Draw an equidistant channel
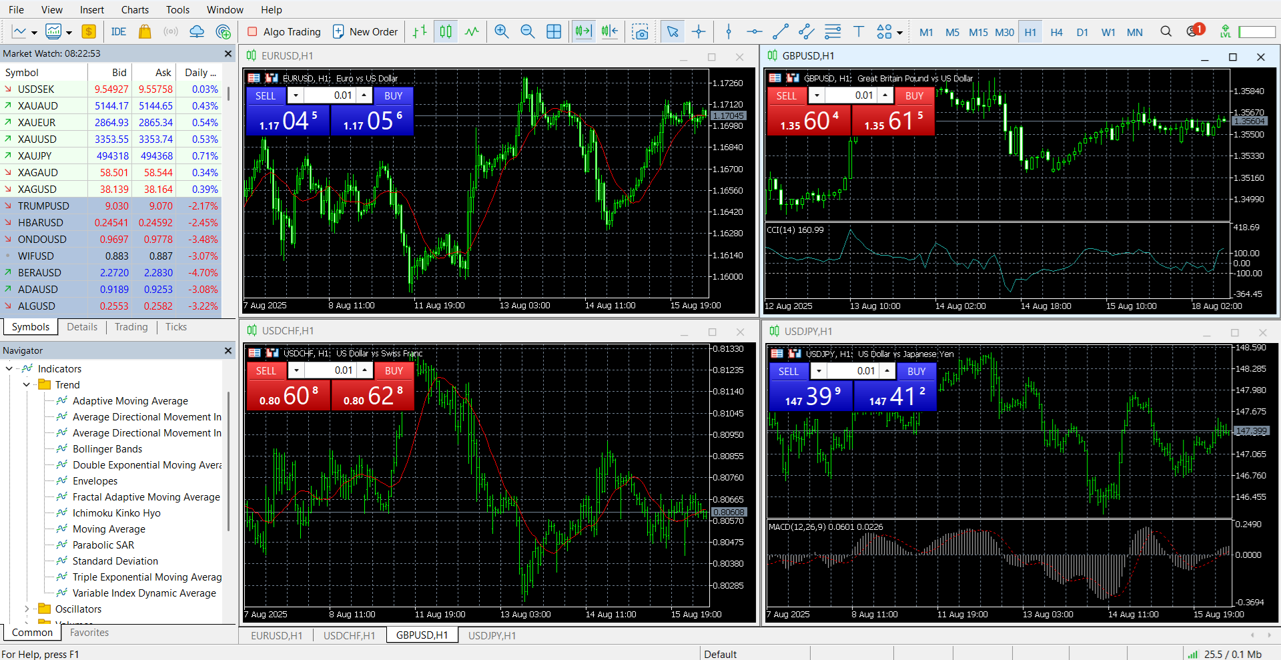Screen dimensions: 1281x660 807,31
